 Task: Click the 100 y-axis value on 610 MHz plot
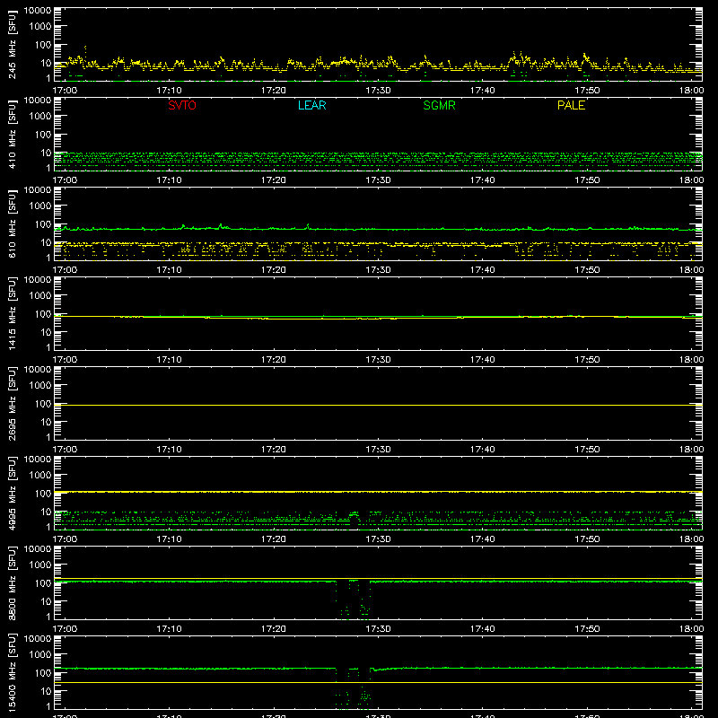pyautogui.click(x=43, y=224)
